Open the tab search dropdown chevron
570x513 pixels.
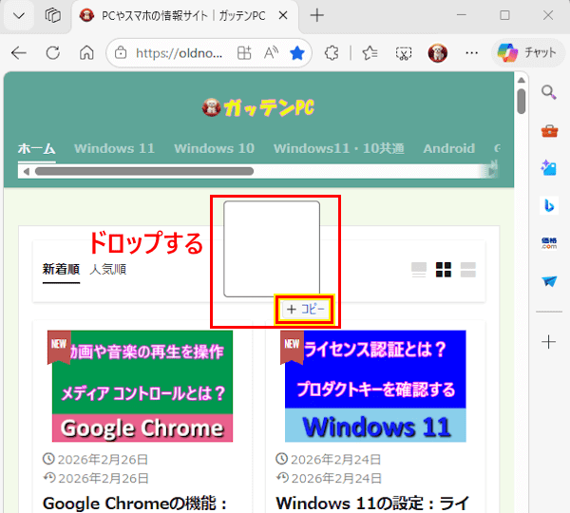click(x=19, y=15)
